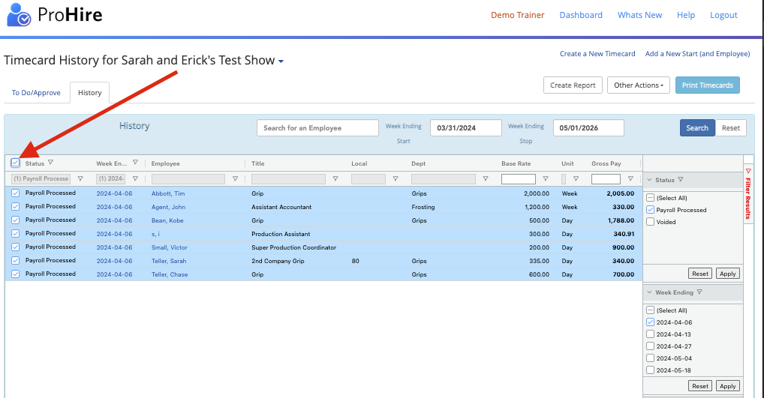This screenshot has width=764, height=398.
Task: Open Abbott, Tim employee link
Action: [168, 193]
